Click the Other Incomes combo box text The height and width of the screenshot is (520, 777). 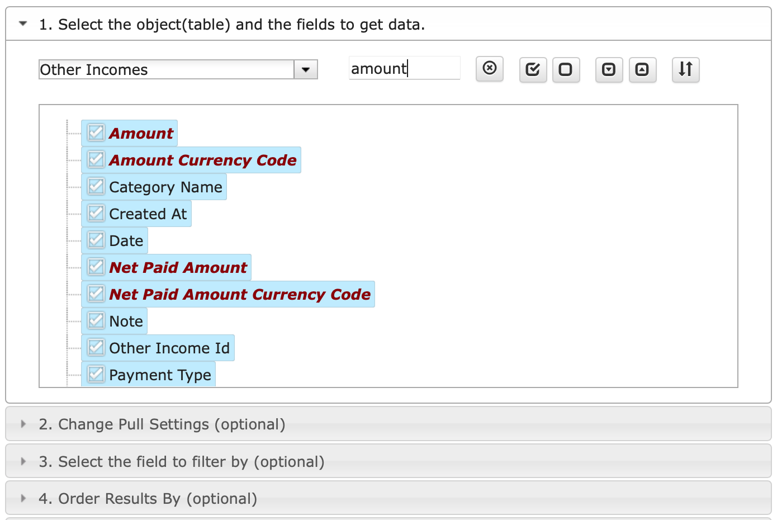click(x=167, y=70)
